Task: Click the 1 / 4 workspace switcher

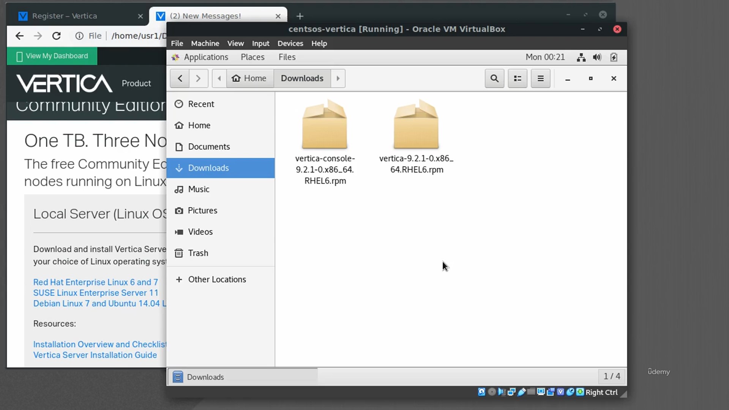Action: point(612,376)
